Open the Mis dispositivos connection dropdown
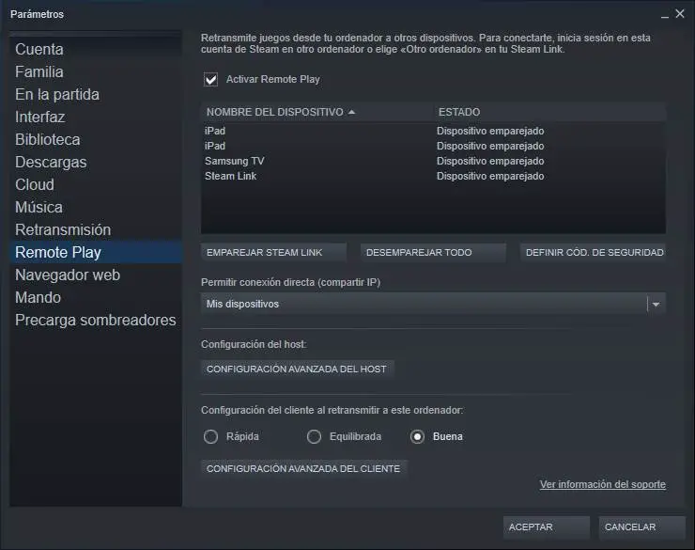This screenshot has width=695, height=550. coord(433,304)
